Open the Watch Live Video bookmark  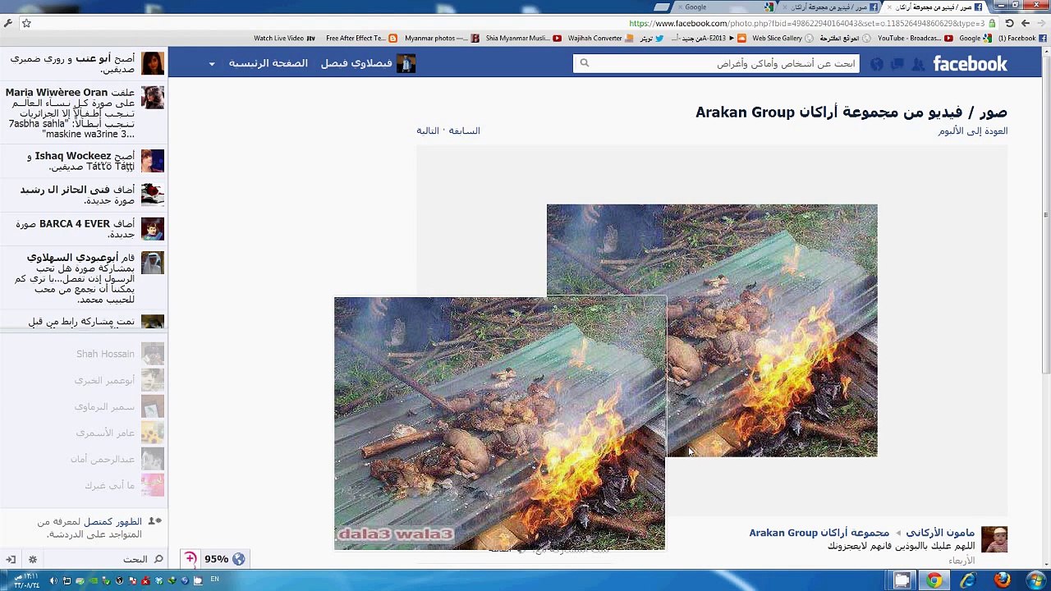point(284,39)
